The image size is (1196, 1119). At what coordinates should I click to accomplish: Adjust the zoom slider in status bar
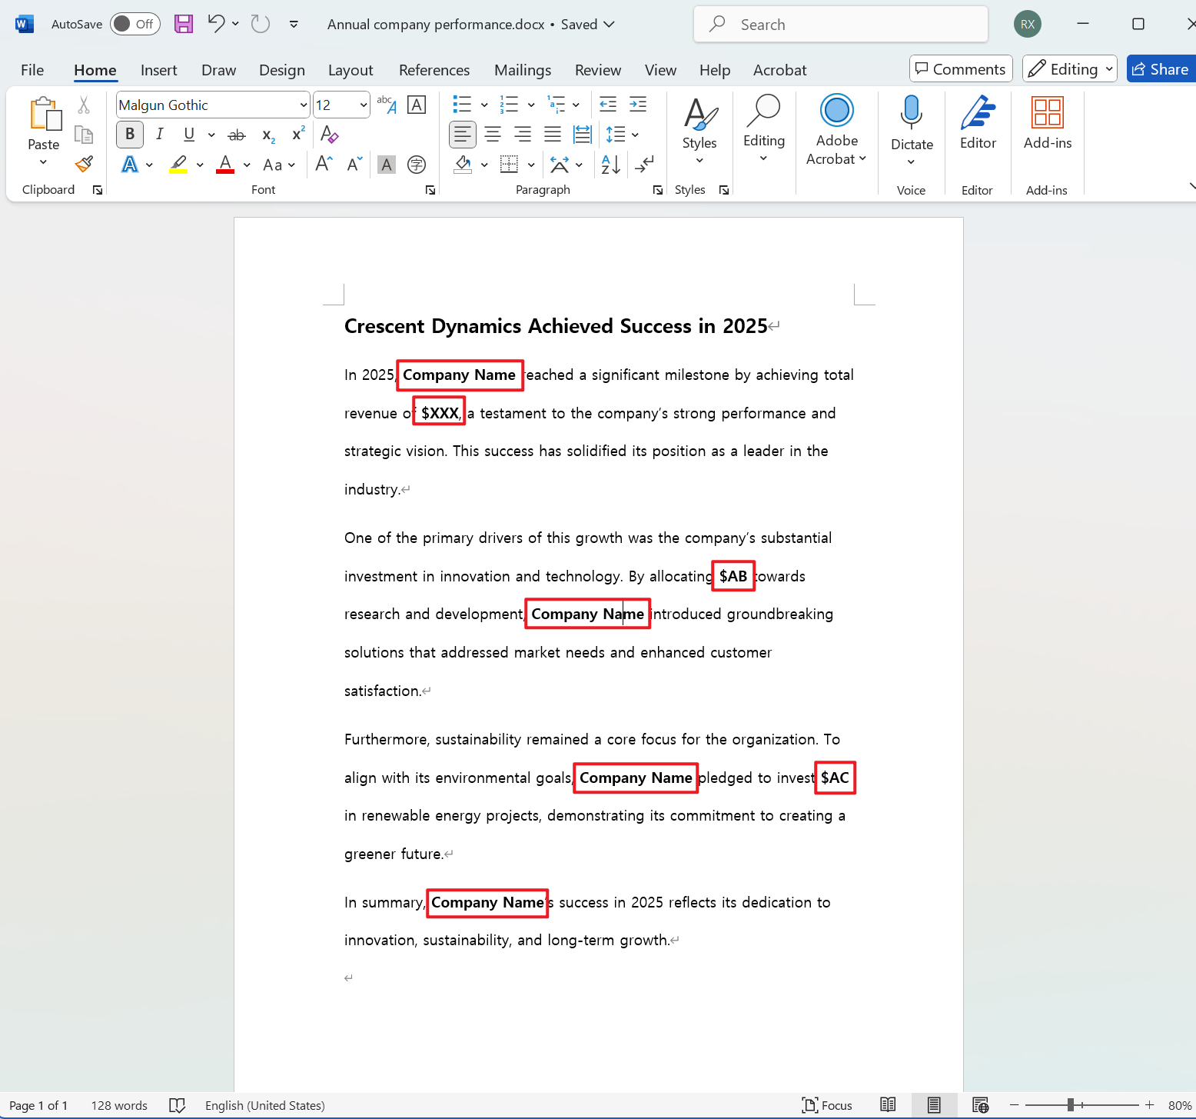click(1070, 1105)
